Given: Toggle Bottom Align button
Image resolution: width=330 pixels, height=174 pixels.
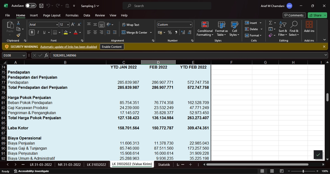Looking at the screenshot, I should coord(101,25).
